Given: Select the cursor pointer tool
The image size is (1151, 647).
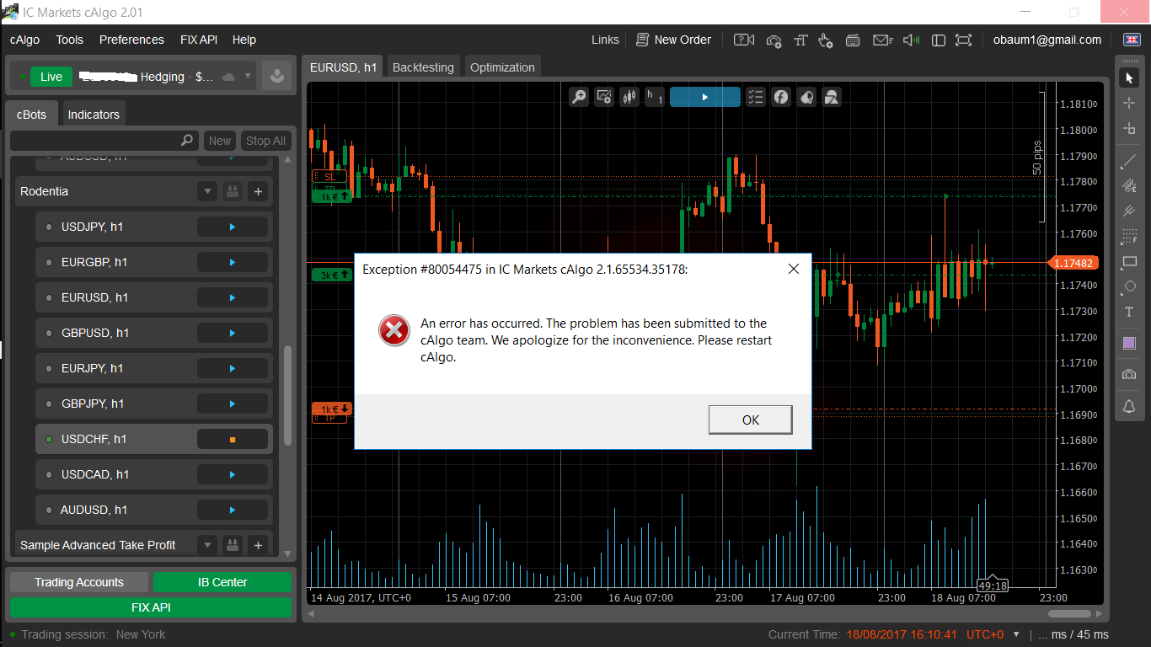Looking at the screenshot, I should click(1129, 78).
